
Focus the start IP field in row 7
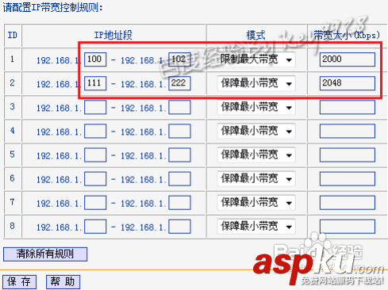pyautogui.click(x=95, y=203)
